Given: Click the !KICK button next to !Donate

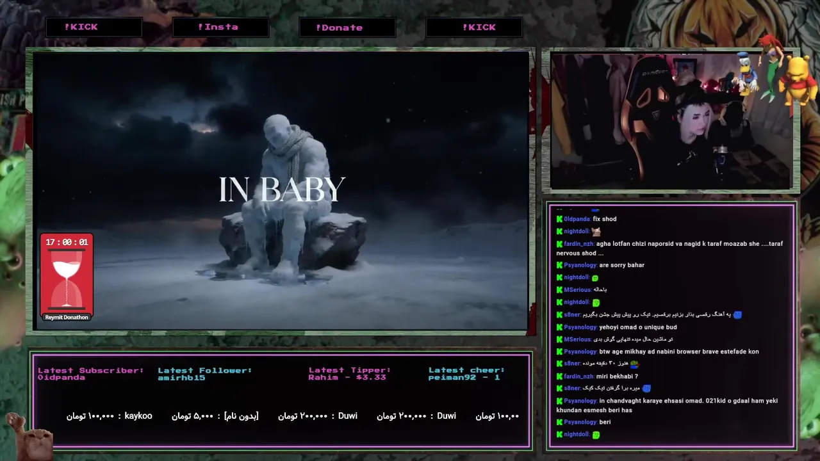Looking at the screenshot, I should (x=473, y=27).
